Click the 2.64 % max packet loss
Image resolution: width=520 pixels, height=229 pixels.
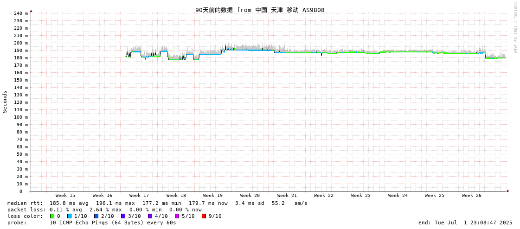click(105, 210)
